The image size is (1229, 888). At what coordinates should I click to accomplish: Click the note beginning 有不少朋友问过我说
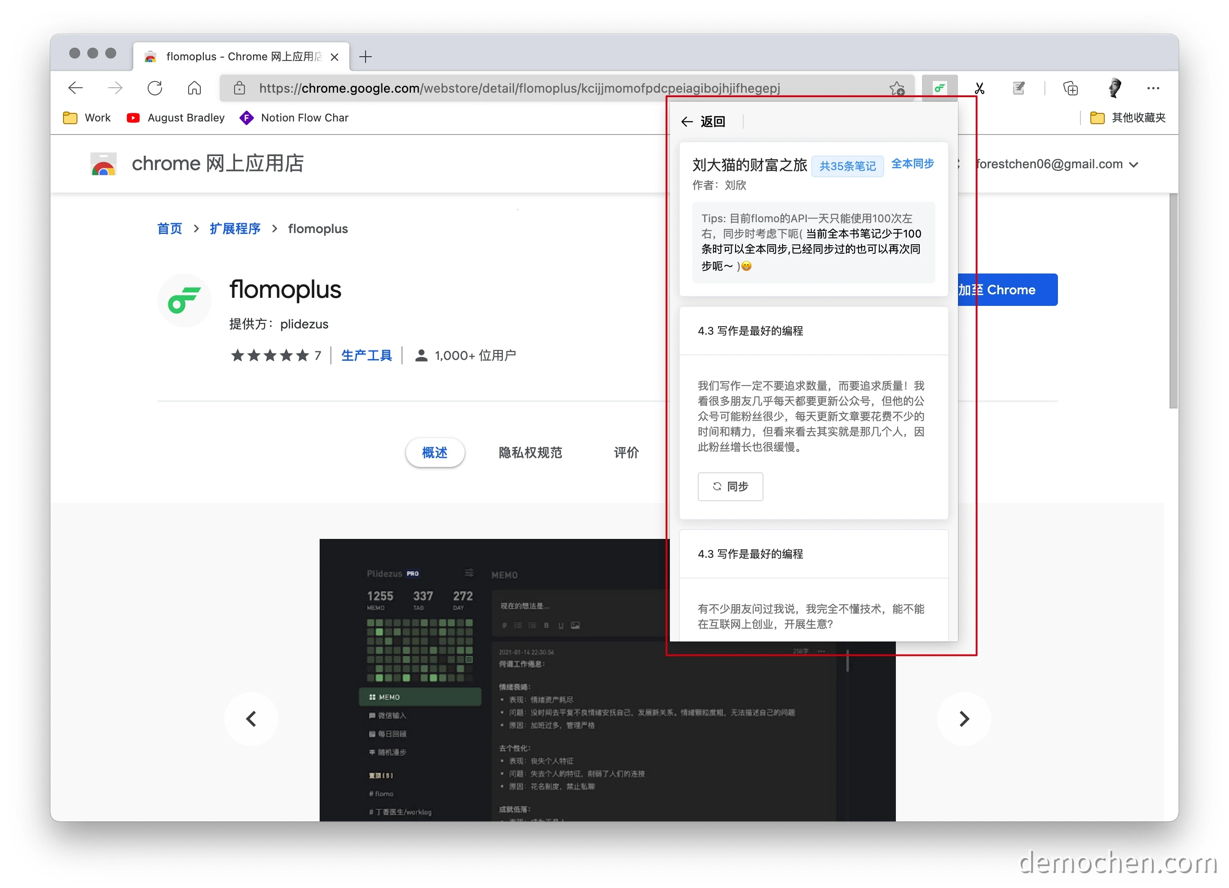click(811, 616)
